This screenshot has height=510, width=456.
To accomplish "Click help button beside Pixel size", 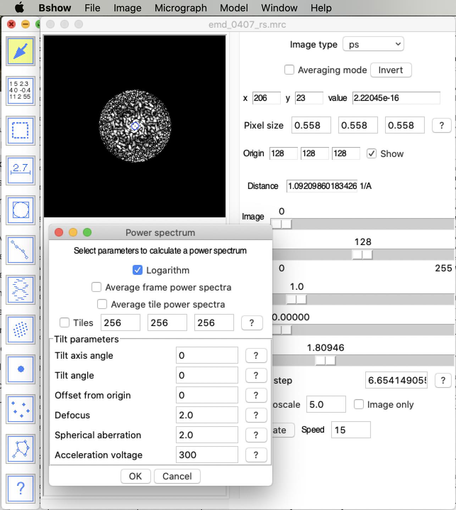I will coord(441,125).
